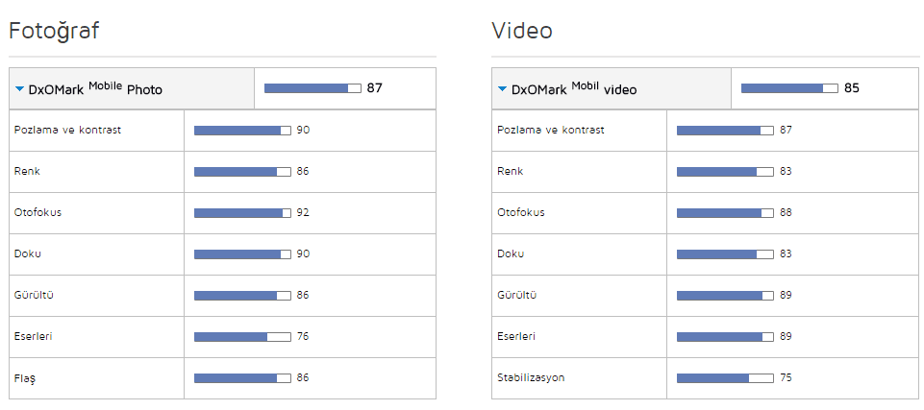The width and height of the screenshot is (924, 410).
Task: Click the overall video score bar 85
Action: point(789,88)
